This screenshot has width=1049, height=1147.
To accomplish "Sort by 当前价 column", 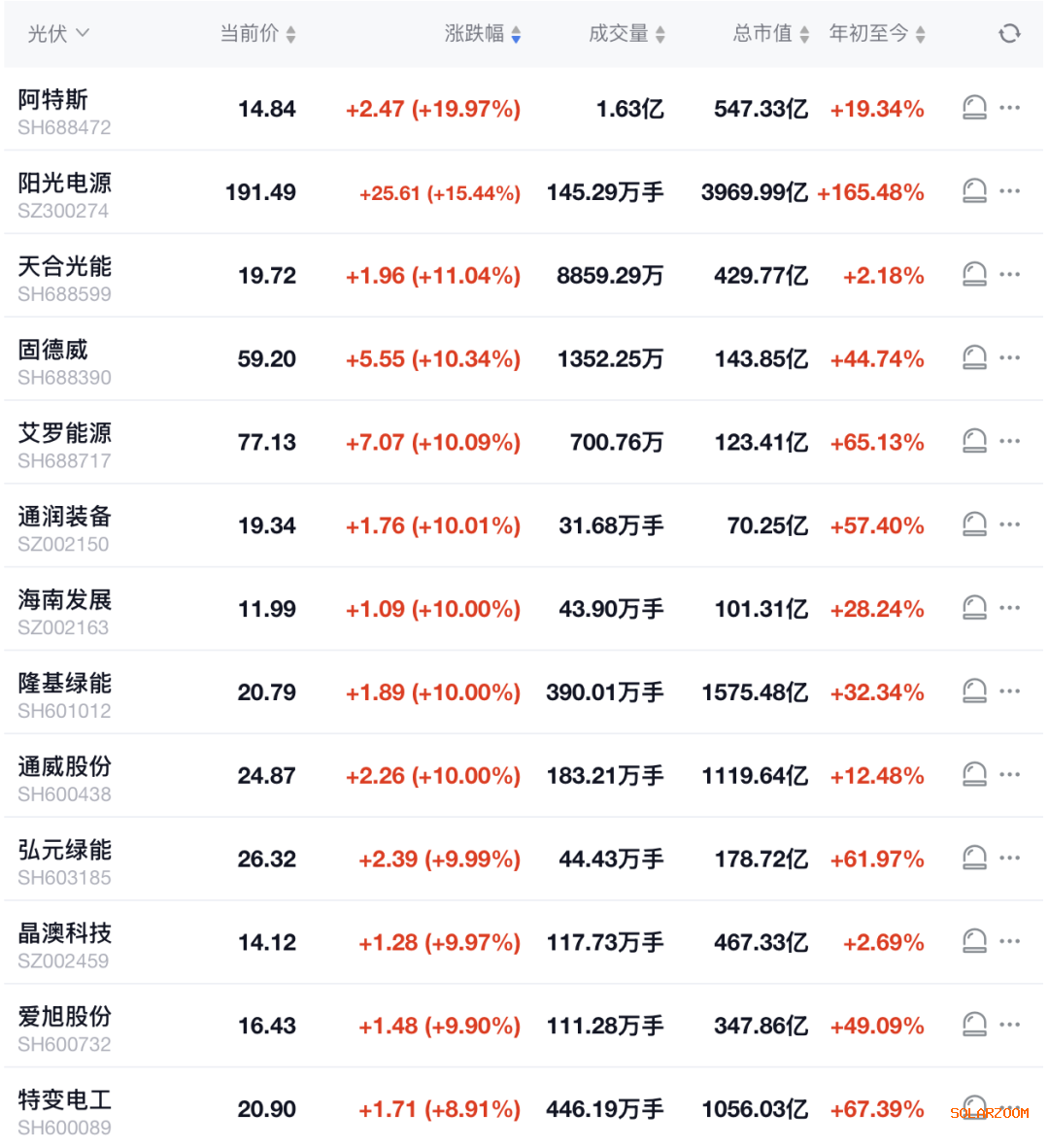I will coord(257,34).
